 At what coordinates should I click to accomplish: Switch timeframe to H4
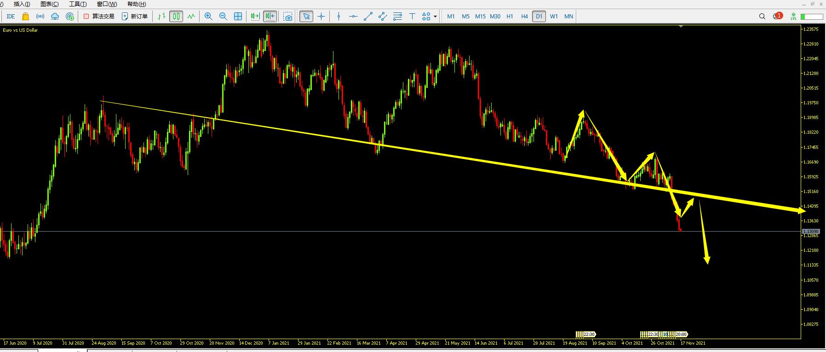524,17
